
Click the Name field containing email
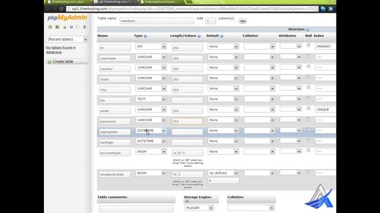click(x=115, y=111)
